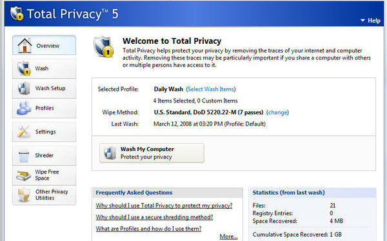
Task: Open Settings tools icon
Action: [24, 131]
